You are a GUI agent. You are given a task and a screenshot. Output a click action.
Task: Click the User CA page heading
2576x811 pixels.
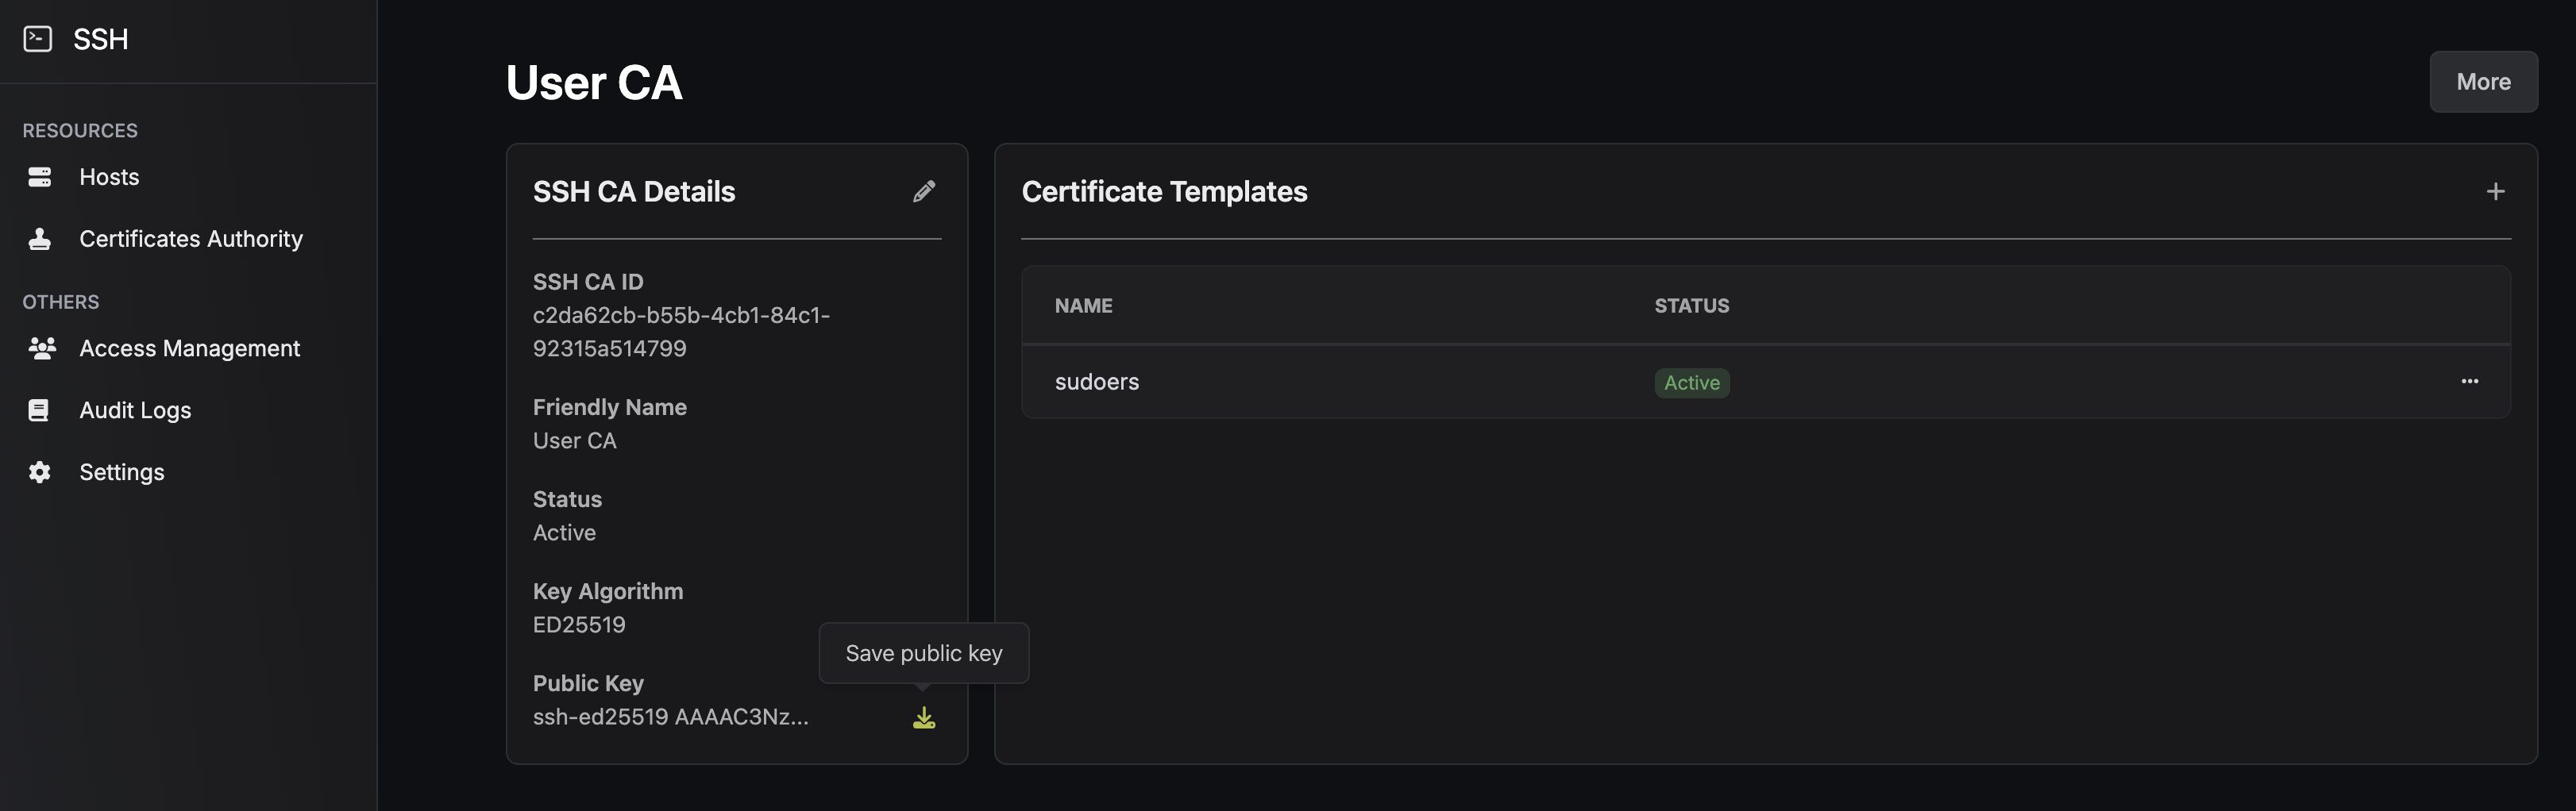pyautogui.click(x=594, y=82)
